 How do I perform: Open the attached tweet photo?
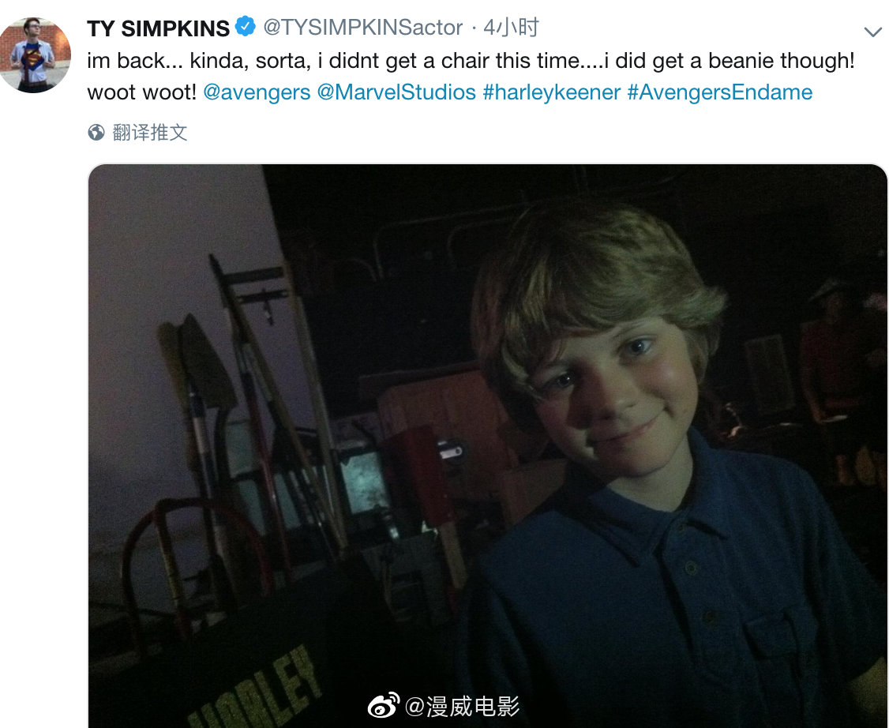tap(488, 445)
